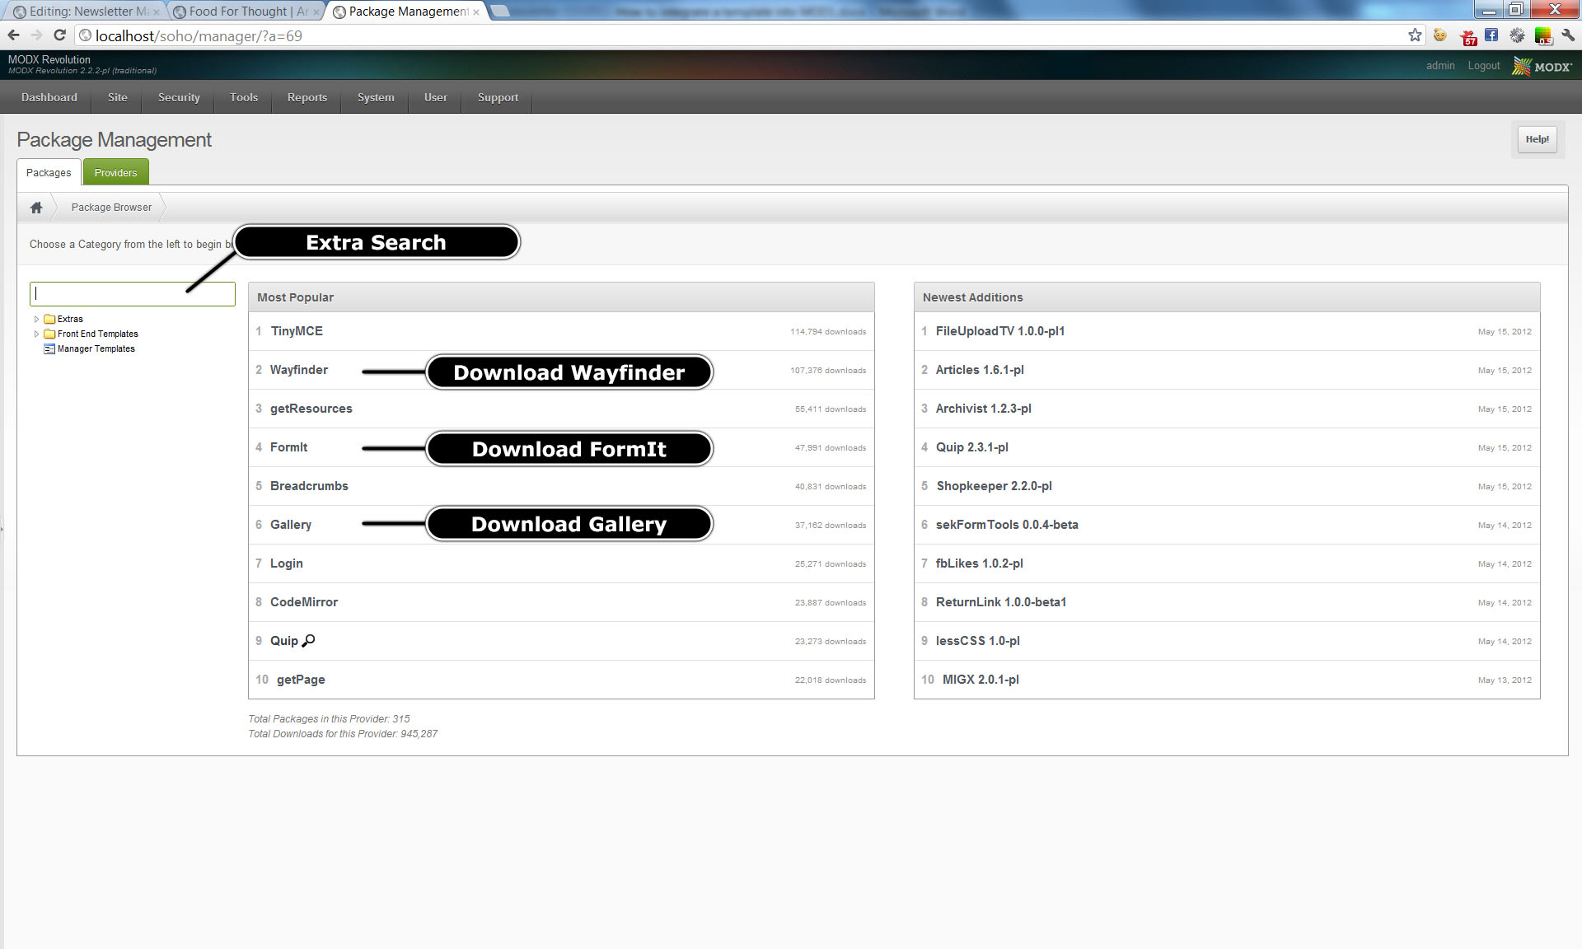Open Archivist 1.2.3-pl entry
The width and height of the screenshot is (1582, 949).
tap(984, 409)
